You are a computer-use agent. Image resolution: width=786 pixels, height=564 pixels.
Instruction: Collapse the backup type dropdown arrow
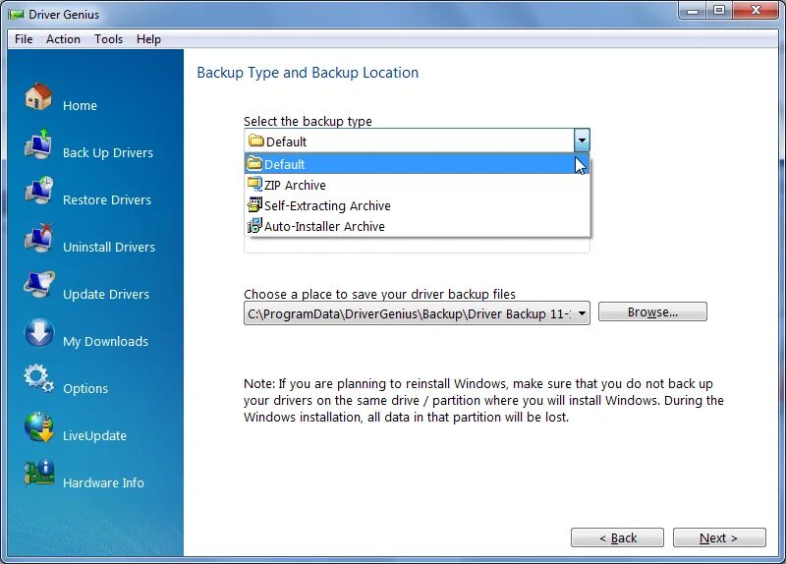point(582,141)
